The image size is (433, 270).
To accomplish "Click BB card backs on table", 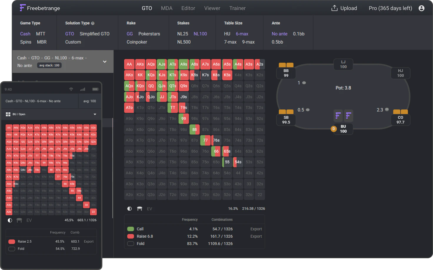I will 286,65.
